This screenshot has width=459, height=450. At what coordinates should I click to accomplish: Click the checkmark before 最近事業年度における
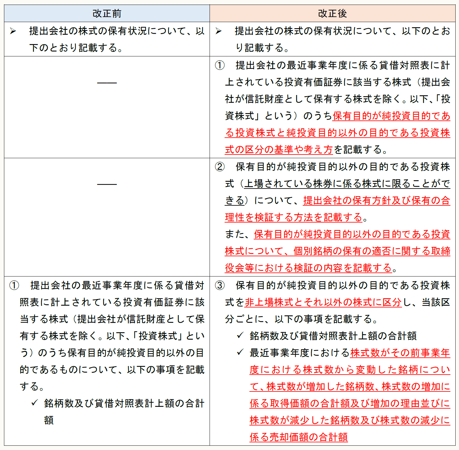point(240,352)
